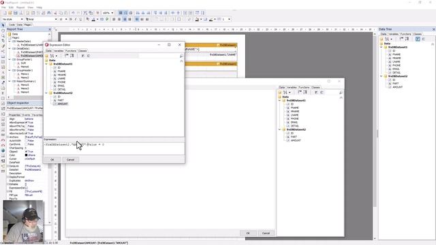Click the search icon in Expression Editor
436x245 pixels.
181,56
